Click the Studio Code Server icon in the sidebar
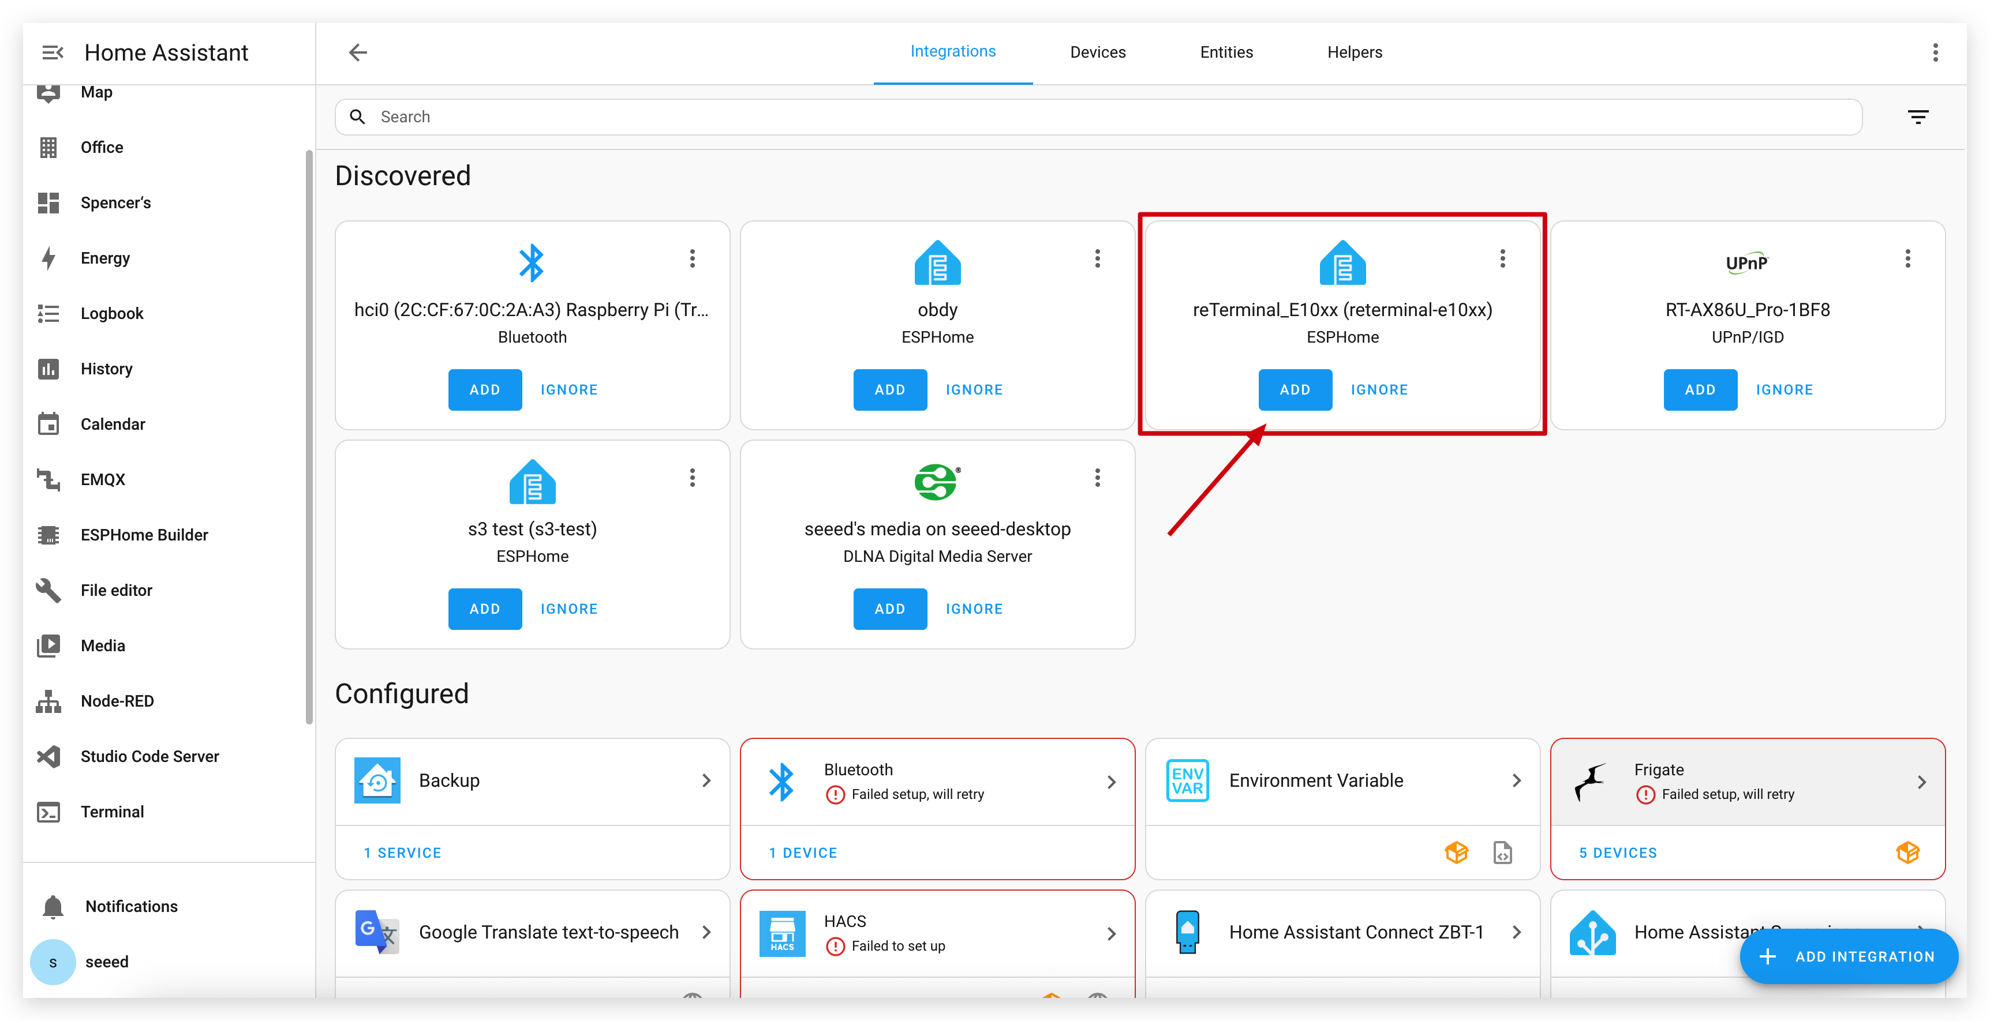 pyautogui.click(x=48, y=756)
